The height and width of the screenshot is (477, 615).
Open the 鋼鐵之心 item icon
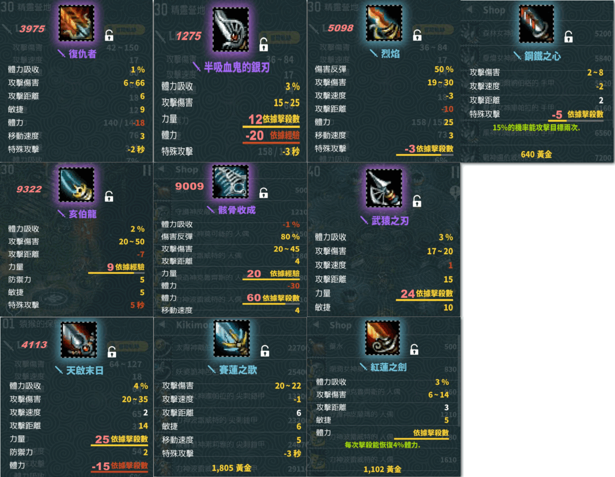point(537,24)
